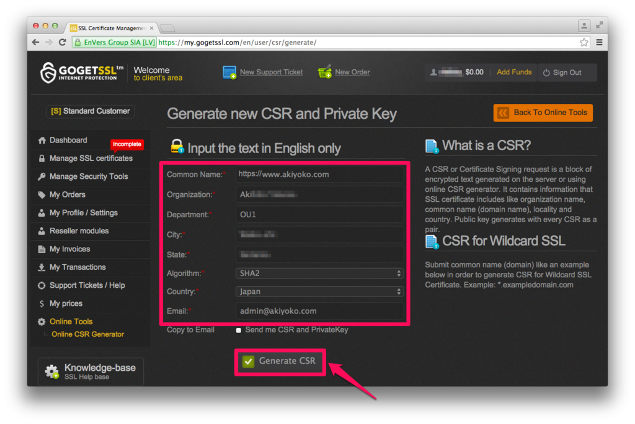635x424 pixels.
Task: Open Reseller modules in the sidebar
Action: click(x=79, y=231)
